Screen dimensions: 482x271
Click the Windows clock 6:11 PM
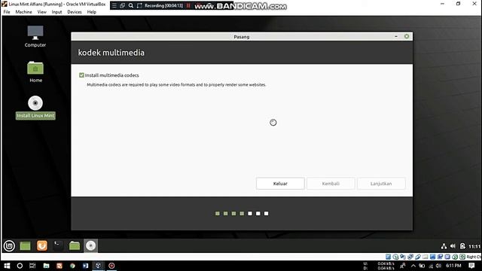[x=453, y=266]
